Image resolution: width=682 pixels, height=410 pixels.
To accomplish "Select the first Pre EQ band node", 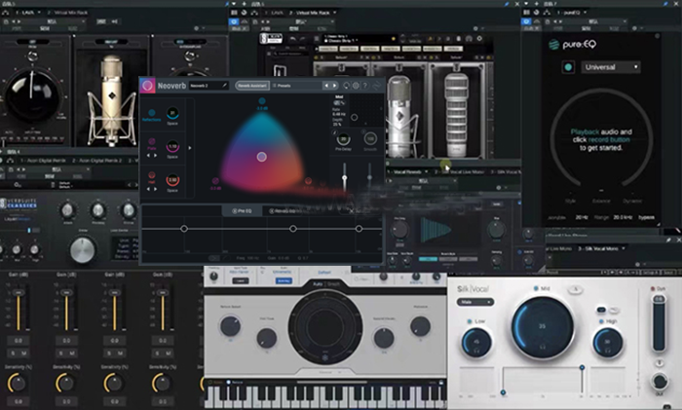I will (x=184, y=229).
